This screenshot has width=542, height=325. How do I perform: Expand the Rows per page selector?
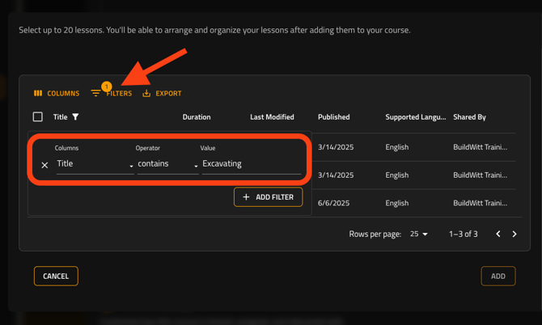click(419, 234)
